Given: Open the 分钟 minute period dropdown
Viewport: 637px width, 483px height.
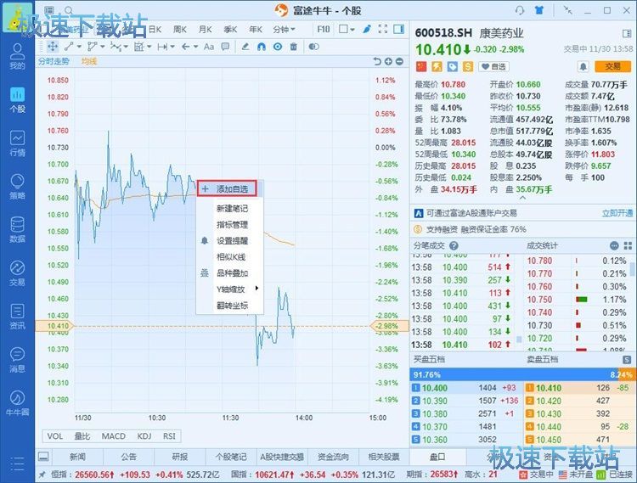Looking at the screenshot, I should [284, 29].
